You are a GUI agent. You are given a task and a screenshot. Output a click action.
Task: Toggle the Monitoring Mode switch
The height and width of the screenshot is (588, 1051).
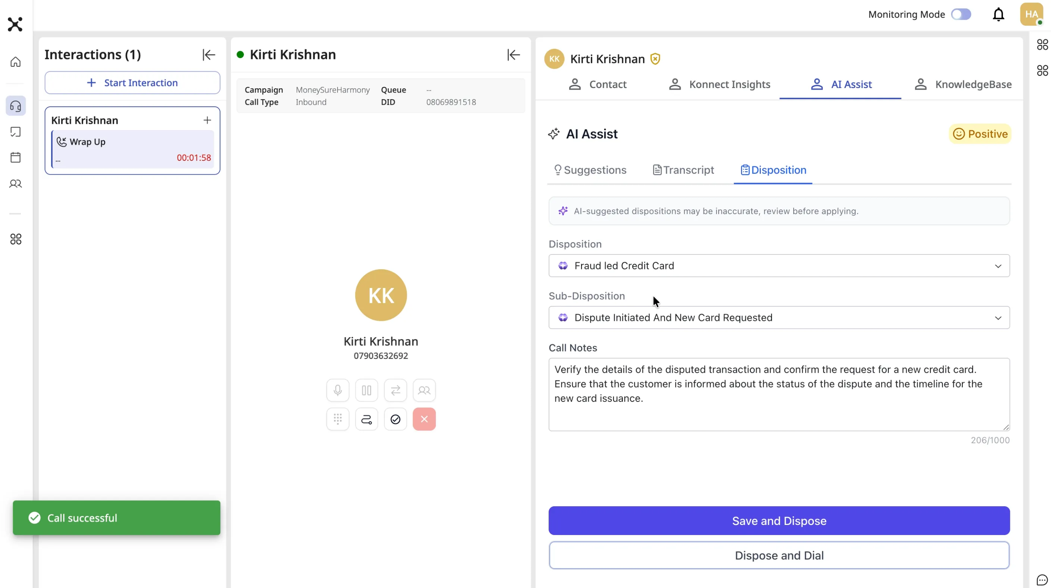click(x=961, y=15)
